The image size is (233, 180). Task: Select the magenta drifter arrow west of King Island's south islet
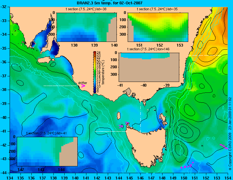pyautogui.click(x=121, y=126)
